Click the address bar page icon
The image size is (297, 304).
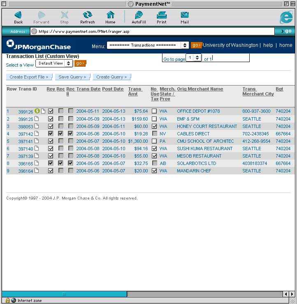click(34, 31)
